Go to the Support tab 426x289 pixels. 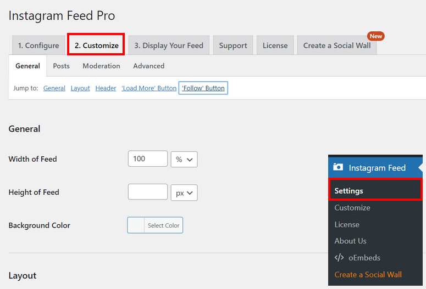[233, 46]
